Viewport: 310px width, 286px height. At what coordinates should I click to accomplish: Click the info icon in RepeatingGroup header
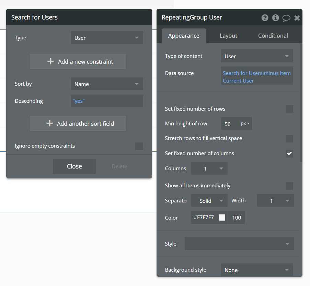tap(275, 18)
